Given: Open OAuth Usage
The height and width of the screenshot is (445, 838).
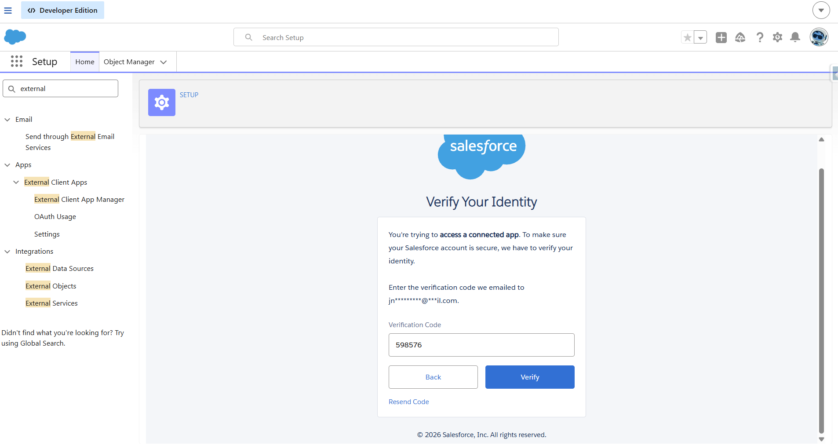Looking at the screenshot, I should point(55,216).
